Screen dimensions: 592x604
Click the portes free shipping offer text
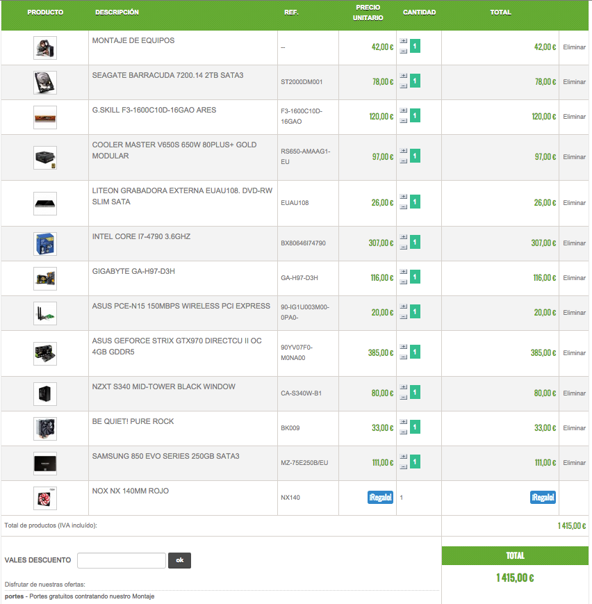tap(79, 596)
